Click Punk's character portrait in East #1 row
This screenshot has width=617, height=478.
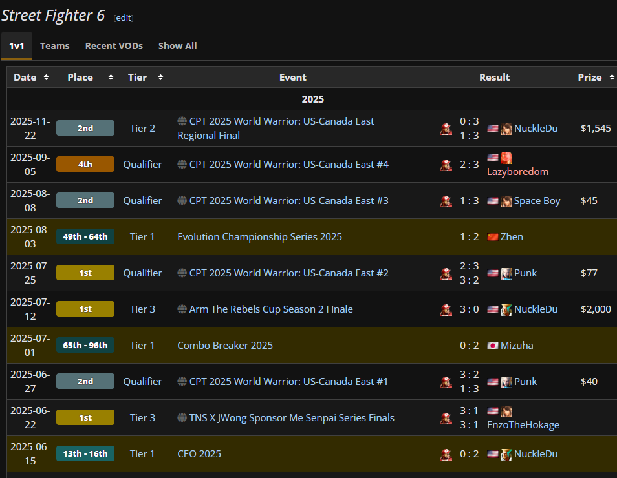[x=506, y=382]
